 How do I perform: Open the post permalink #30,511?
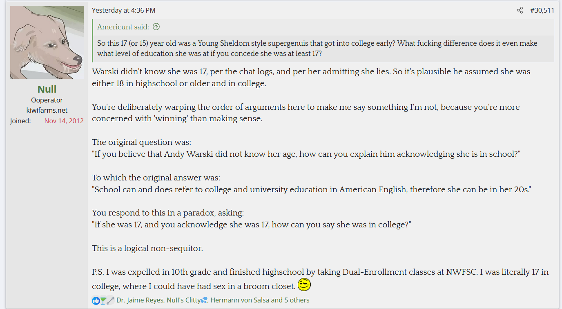[x=542, y=10]
